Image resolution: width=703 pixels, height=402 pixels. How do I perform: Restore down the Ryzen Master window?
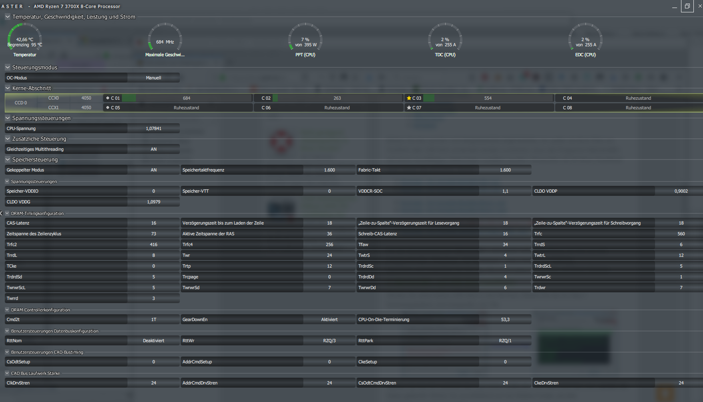click(x=687, y=6)
